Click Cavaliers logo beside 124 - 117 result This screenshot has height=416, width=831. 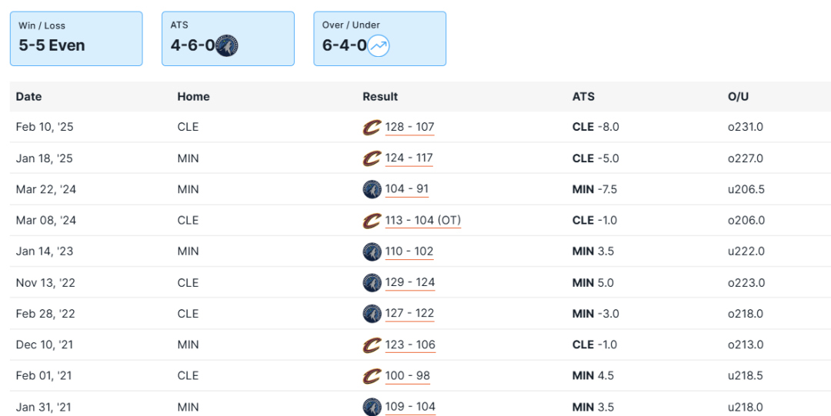[x=372, y=158]
